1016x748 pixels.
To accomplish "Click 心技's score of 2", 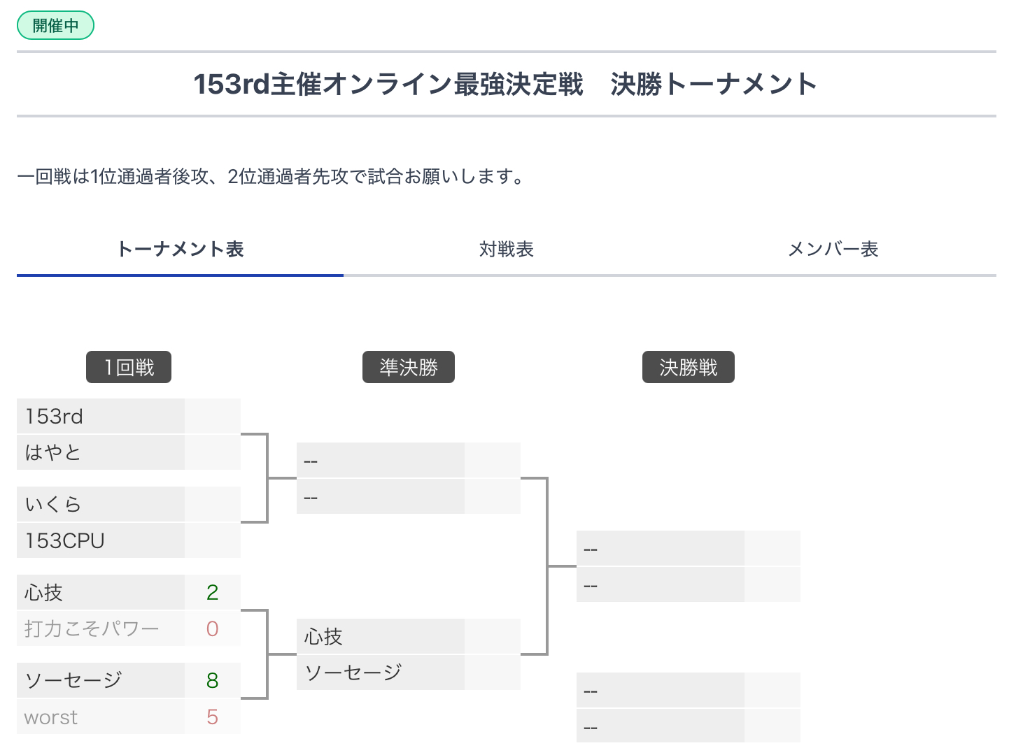I will click(213, 592).
